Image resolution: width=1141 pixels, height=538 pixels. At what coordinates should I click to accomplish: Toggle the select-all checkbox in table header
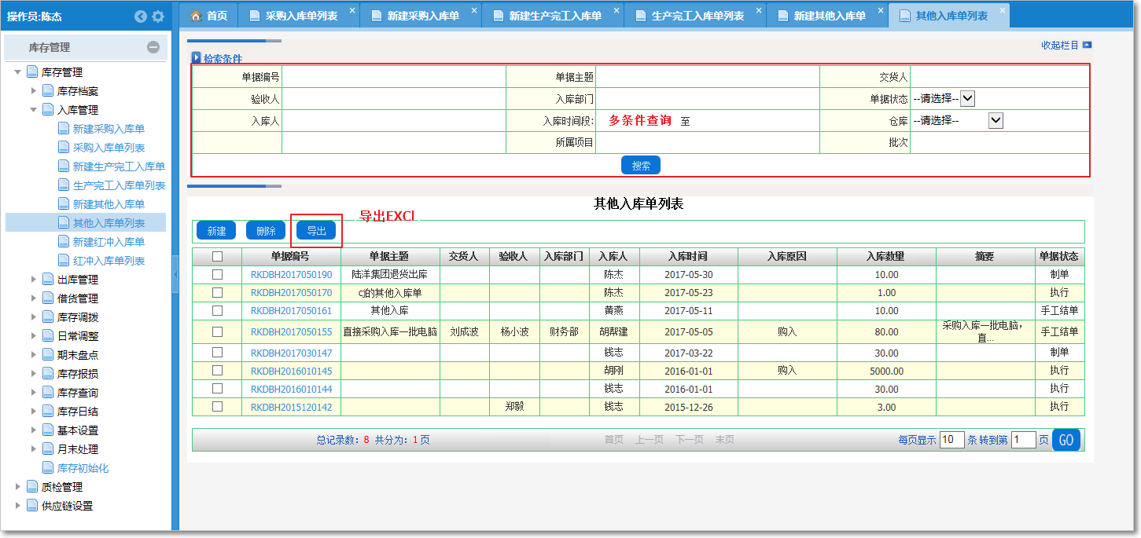[218, 256]
